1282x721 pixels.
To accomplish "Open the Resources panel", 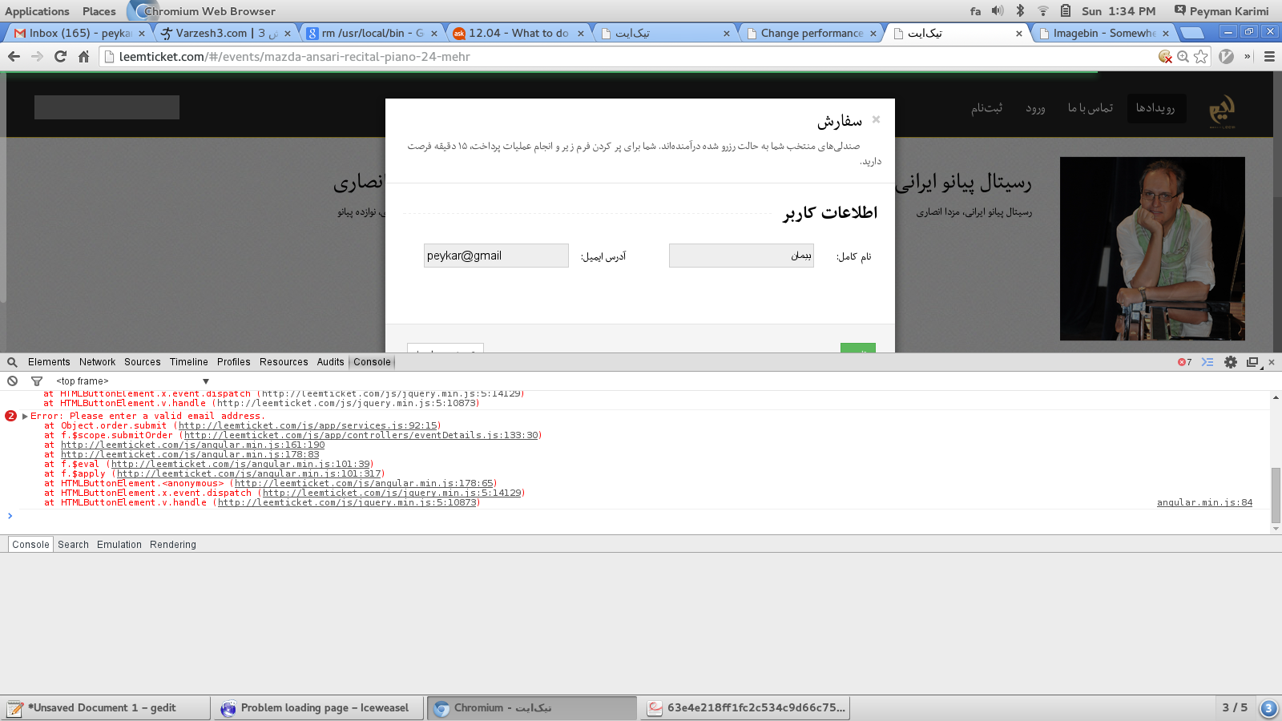I will coord(284,362).
